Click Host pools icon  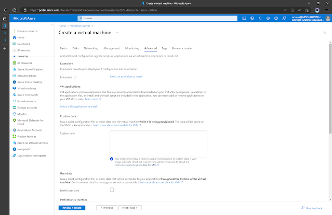pyautogui.click(x=14, y=149)
